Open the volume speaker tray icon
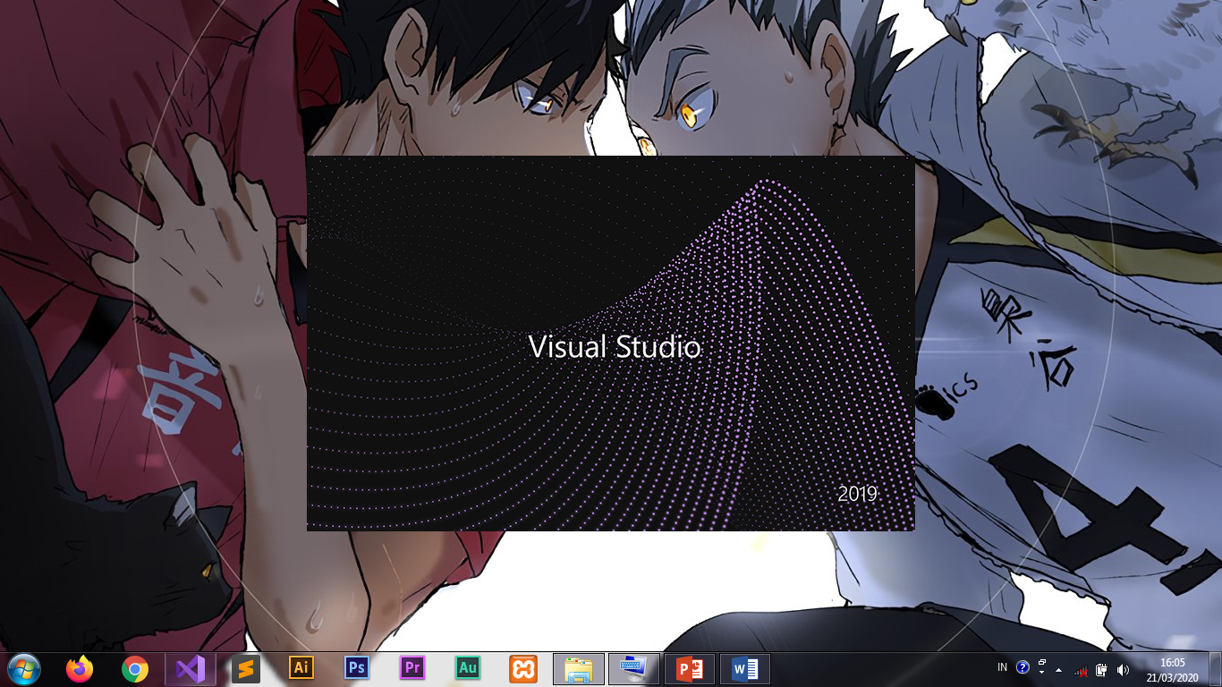Image resolution: width=1222 pixels, height=687 pixels. pyautogui.click(x=1124, y=669)
